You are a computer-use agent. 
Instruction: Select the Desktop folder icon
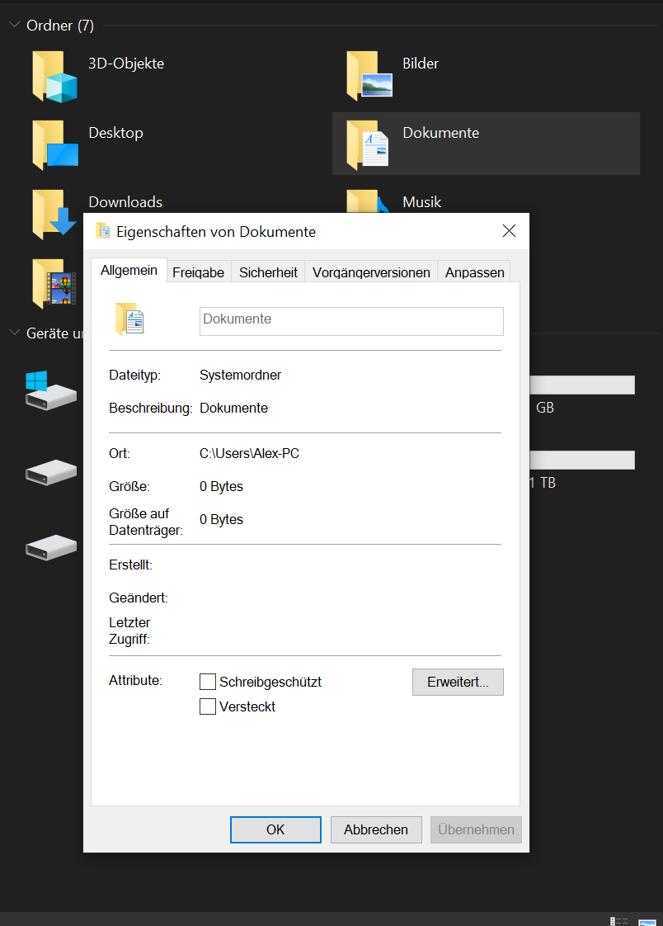coord(55,145)
